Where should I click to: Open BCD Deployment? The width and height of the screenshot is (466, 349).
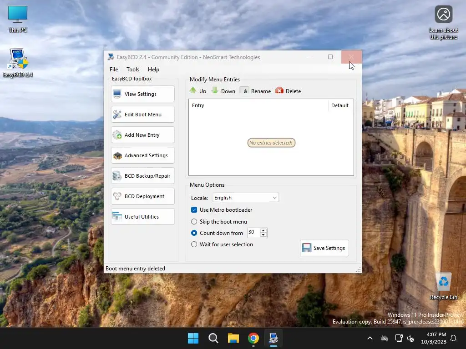pos(142,196)
